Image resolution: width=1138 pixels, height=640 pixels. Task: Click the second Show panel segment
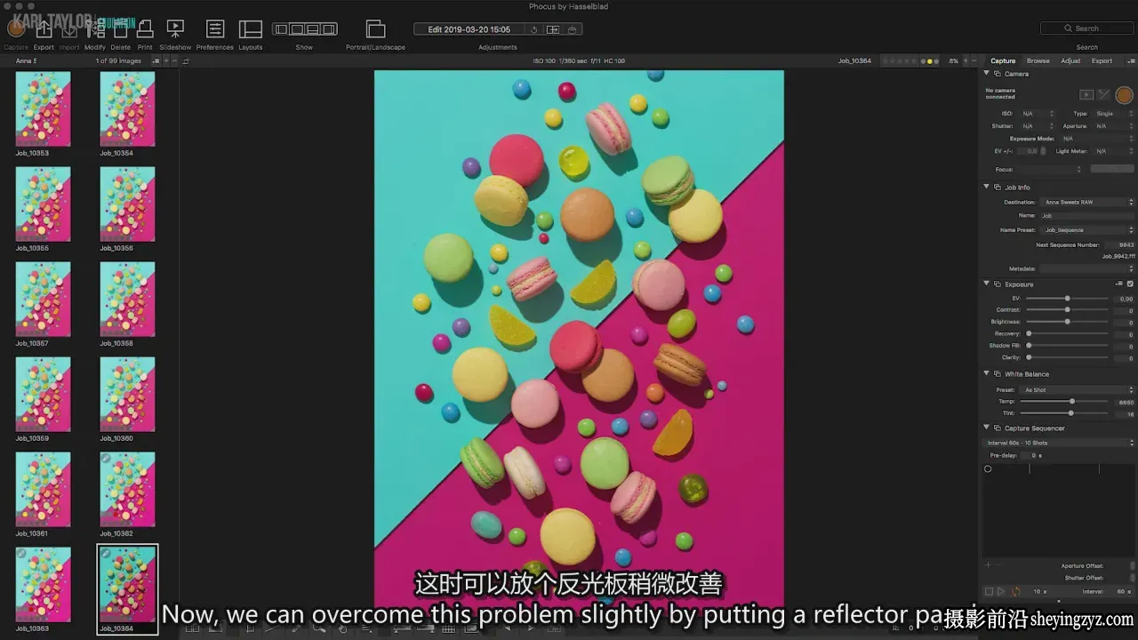pyautogui.click(x=297, y=29)
